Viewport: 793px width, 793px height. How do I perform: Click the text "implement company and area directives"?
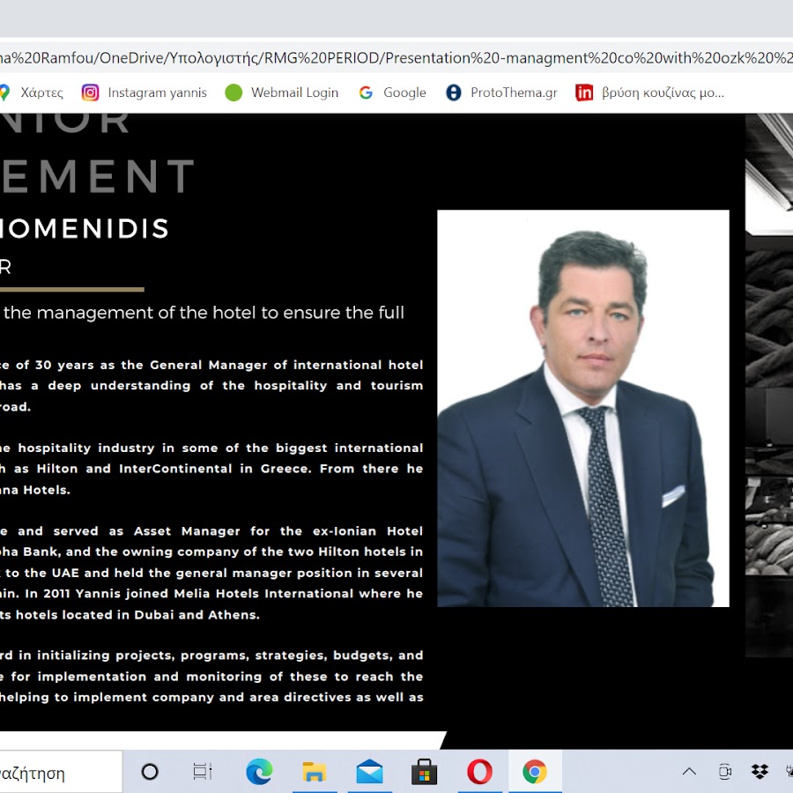click(x=213, y=698)
